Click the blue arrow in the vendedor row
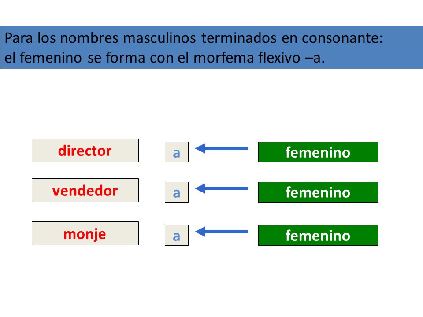This screenshot has height=317, width=423. (x=222, y=188)
